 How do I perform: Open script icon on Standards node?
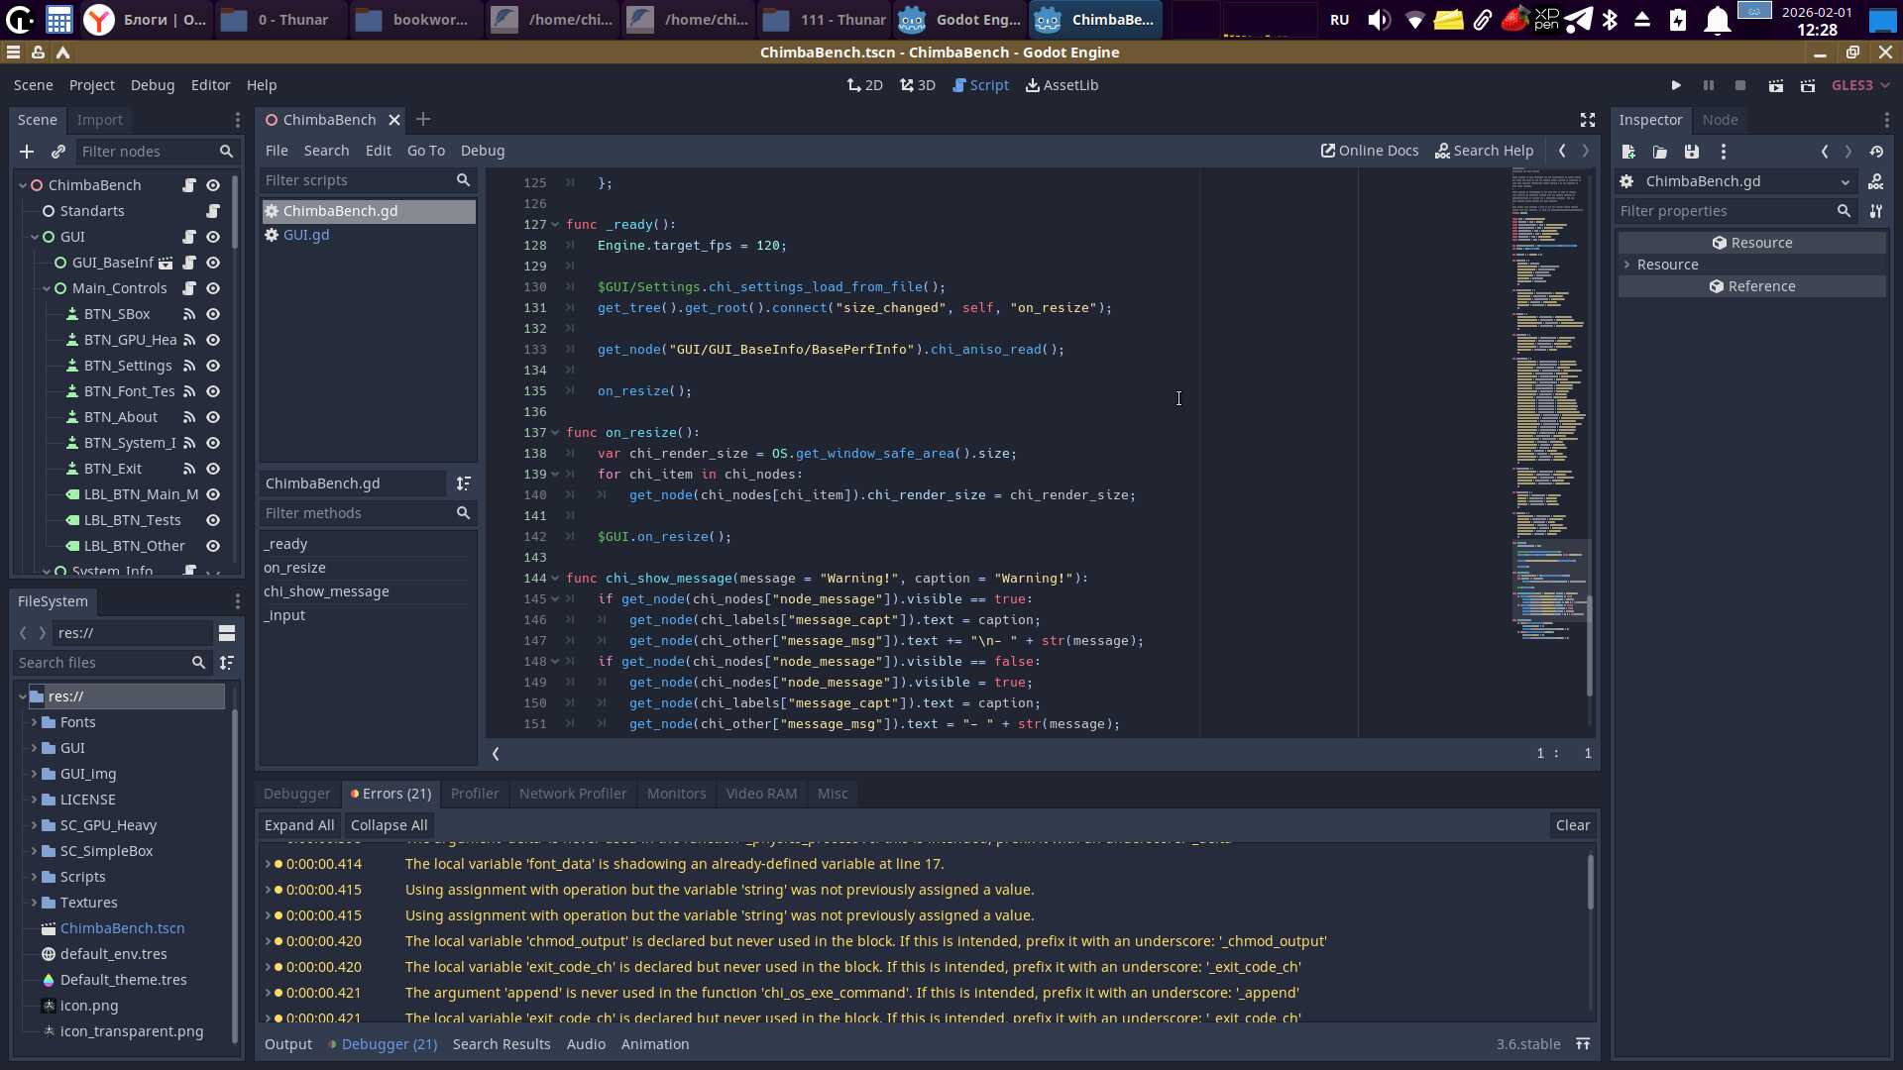coord(212,211)
